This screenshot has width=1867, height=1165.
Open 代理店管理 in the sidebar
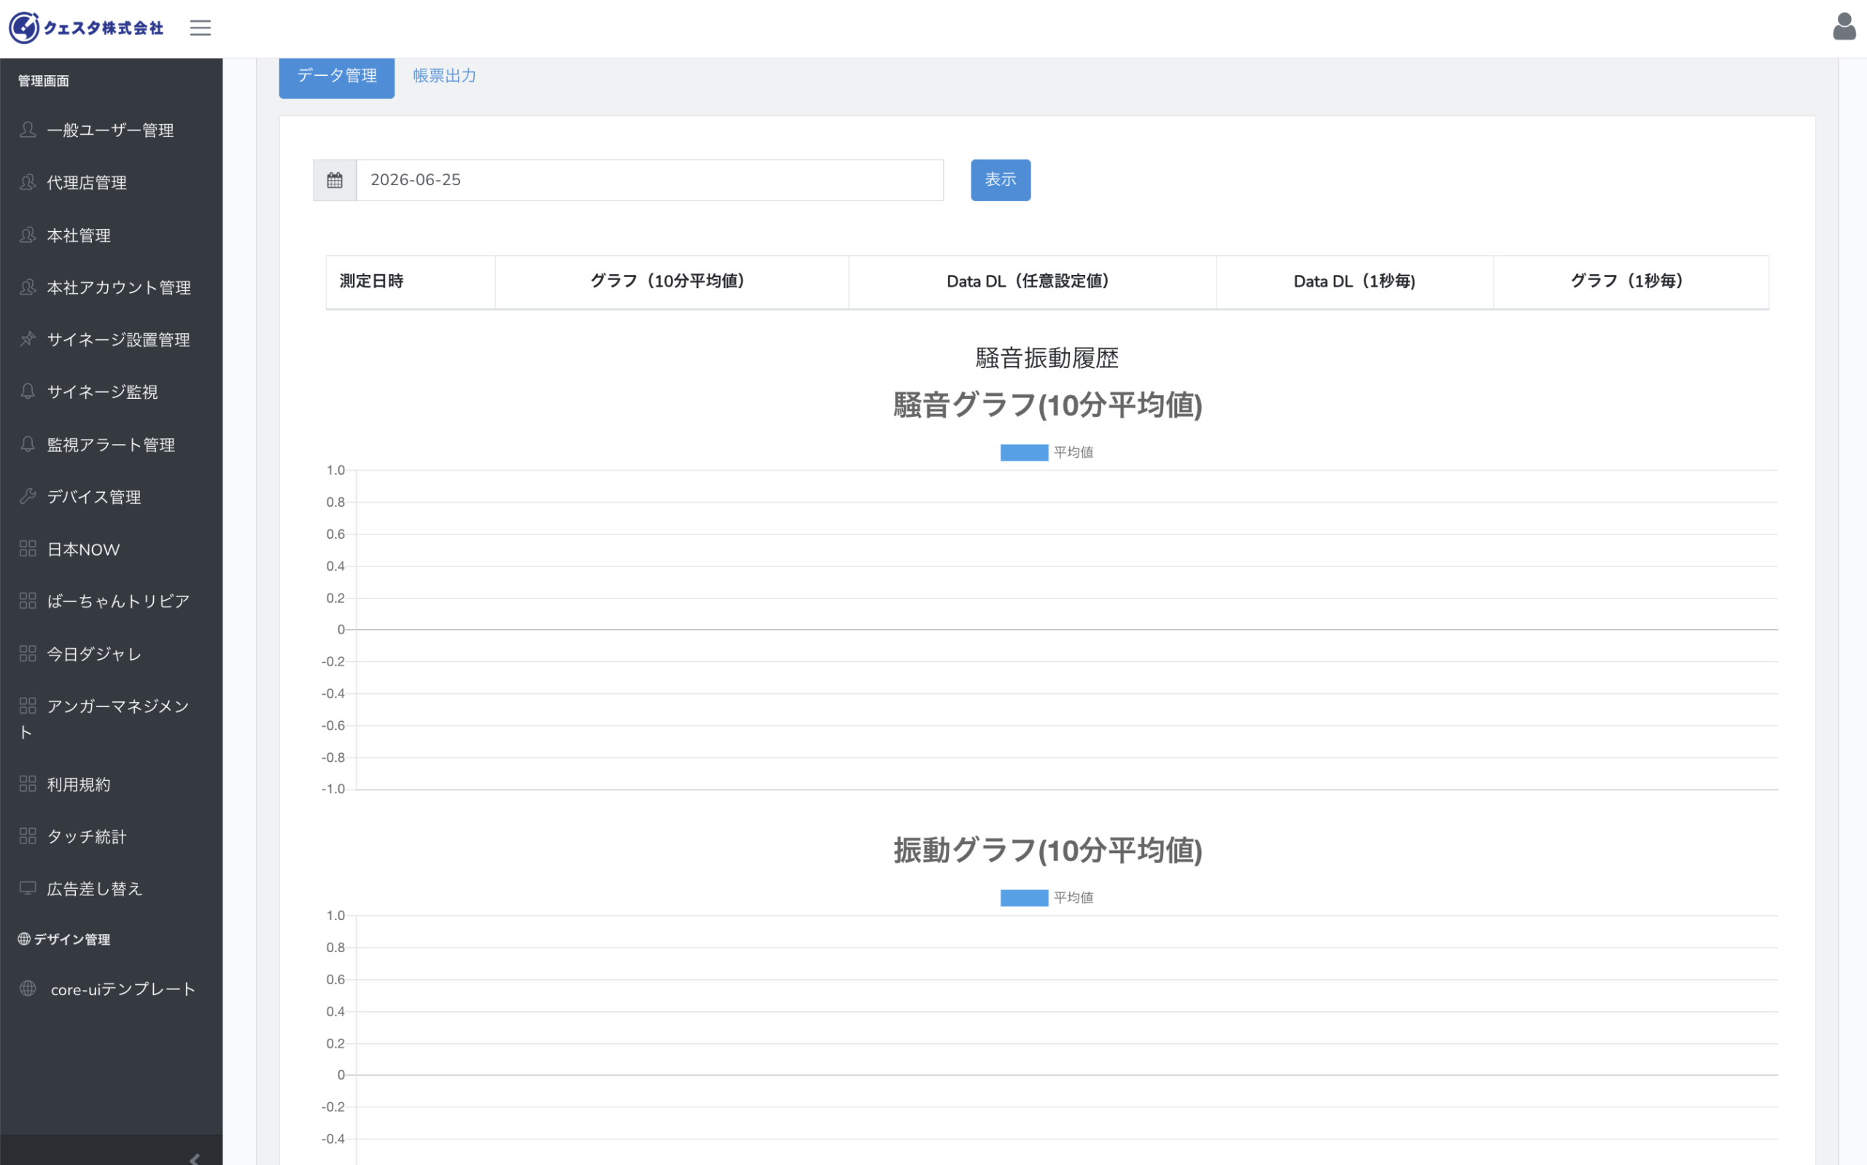tap(111, 182)
